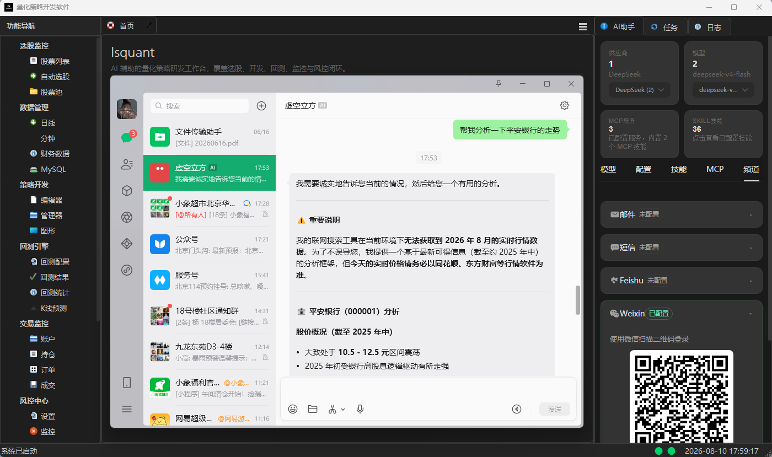Open the WeChat chats icon with badge
Viewport: 772px width, 457px height.
click(127, 137)
